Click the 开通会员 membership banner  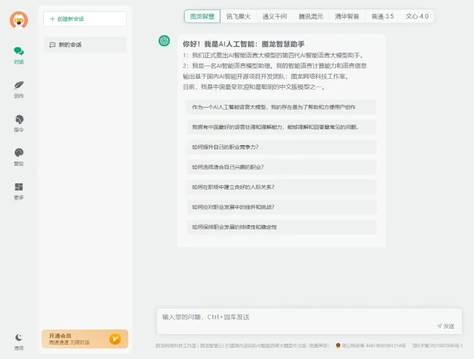[85, 339]
